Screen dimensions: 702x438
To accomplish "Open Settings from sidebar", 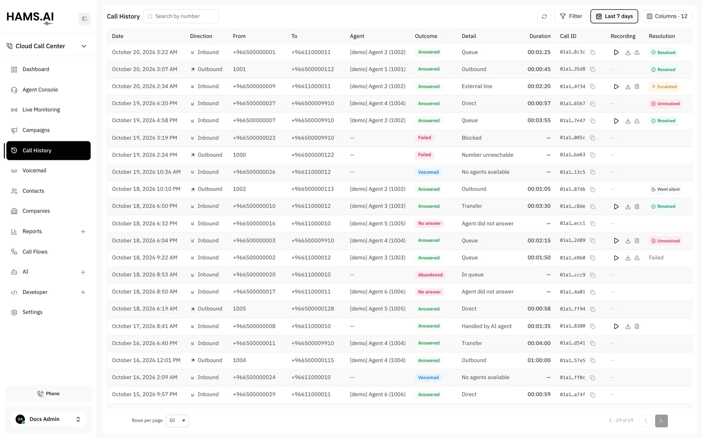I will (48, 312).
